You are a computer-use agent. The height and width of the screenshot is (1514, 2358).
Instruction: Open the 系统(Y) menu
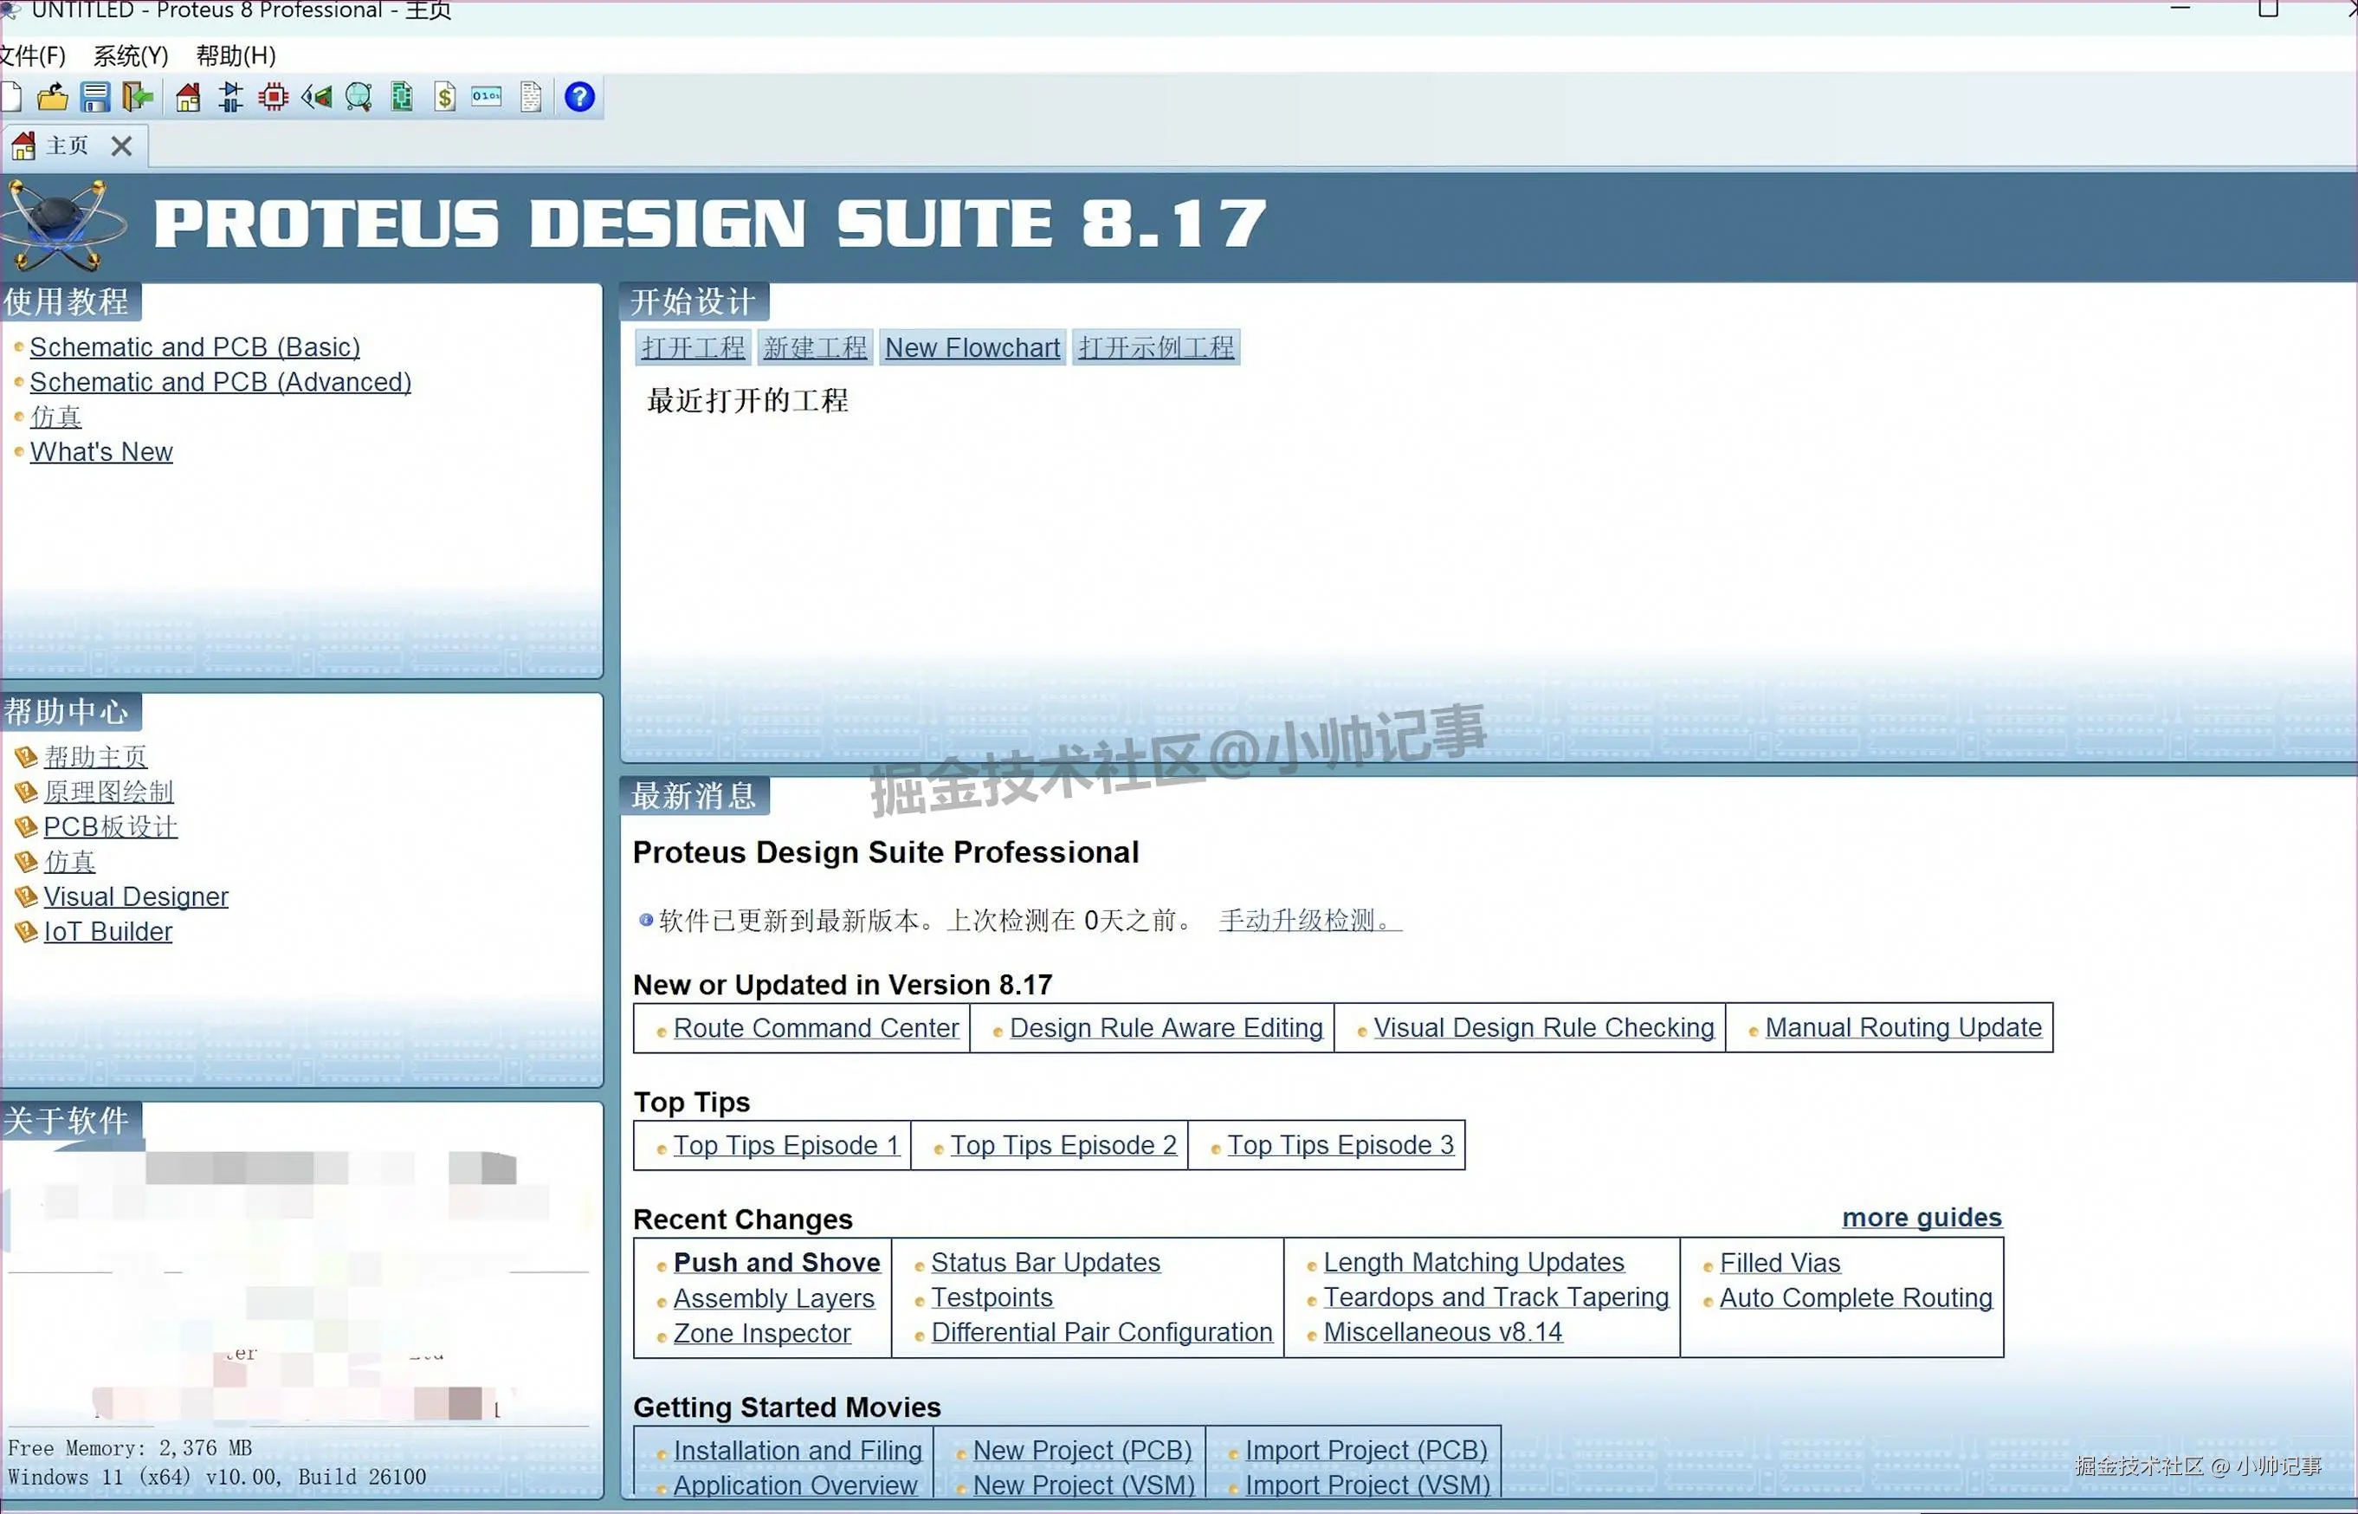[x=130, y=55]
